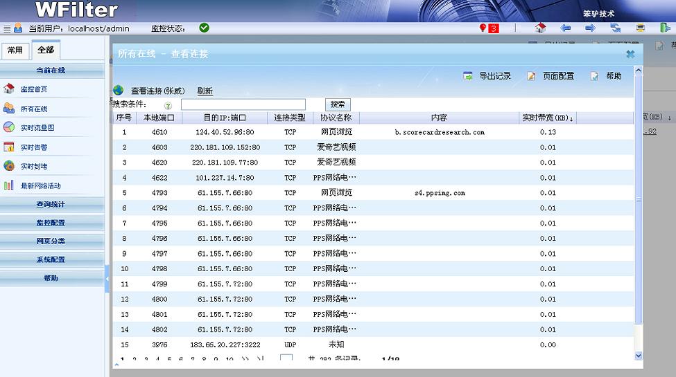676x377 pixels.
Task: Expand the 查询统计 sidebar section
Action: pyautogui.click(x=51, y=204)
